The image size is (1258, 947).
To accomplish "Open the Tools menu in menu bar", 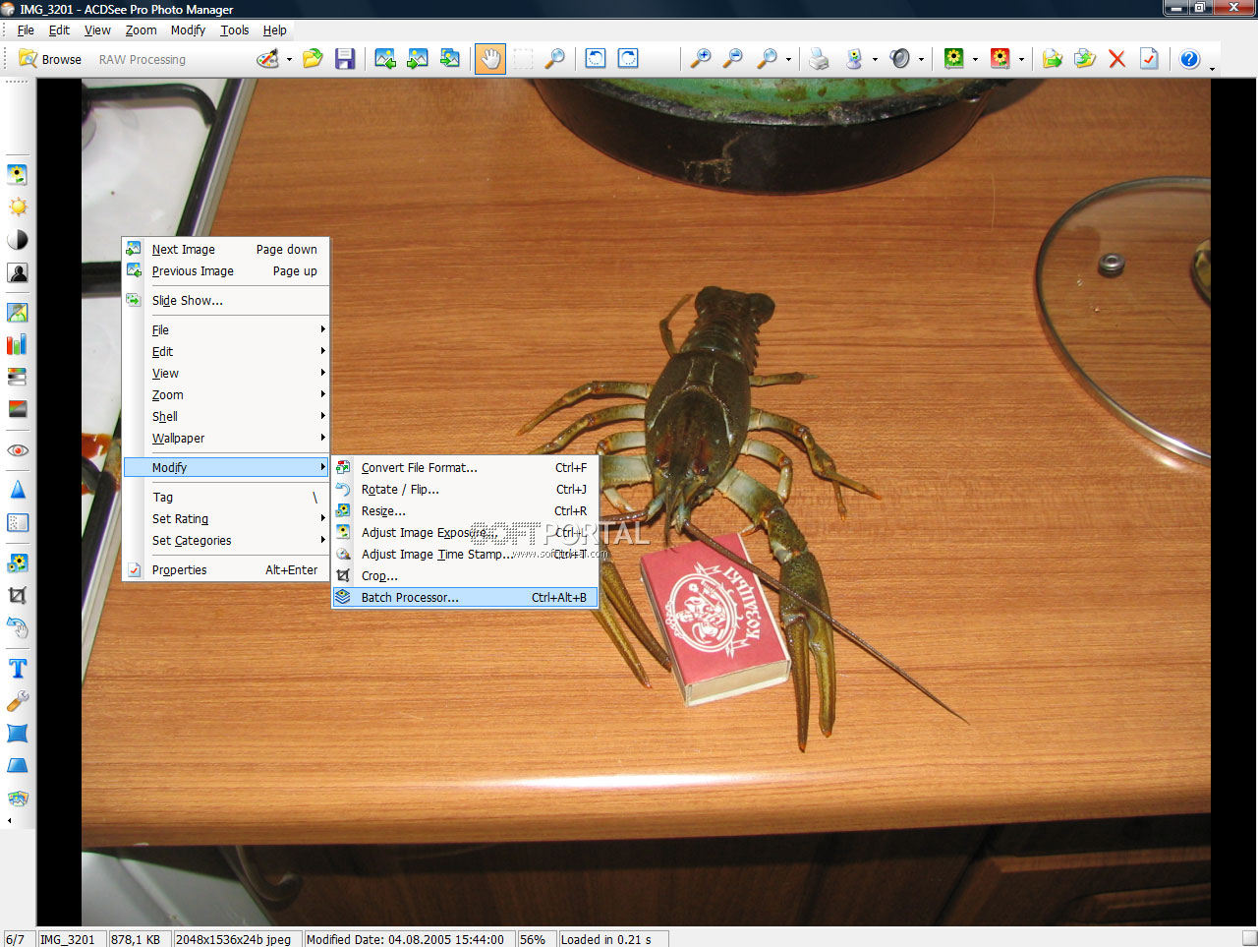I will 234,30.
